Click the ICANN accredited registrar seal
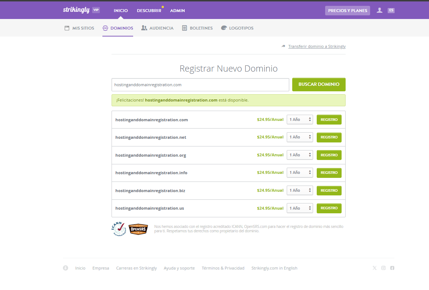 (x=119, y=229)
